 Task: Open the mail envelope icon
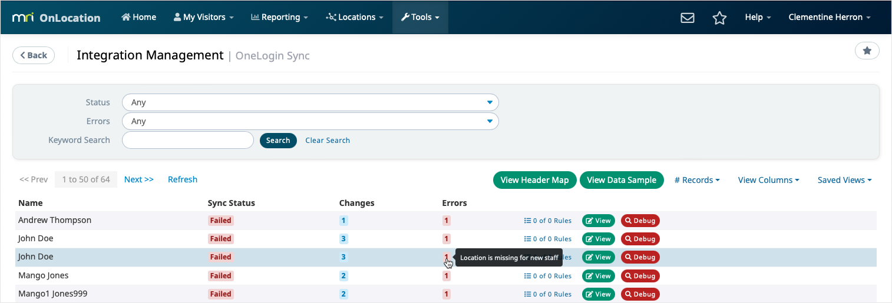click(x=687, y=18)
